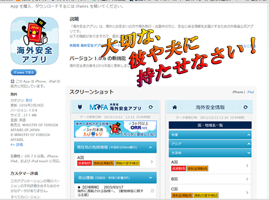This screenshot has width=269, height=200.
Task: Click the shield icon in MOFA screenshot header
Action: (x=80, y=107)
